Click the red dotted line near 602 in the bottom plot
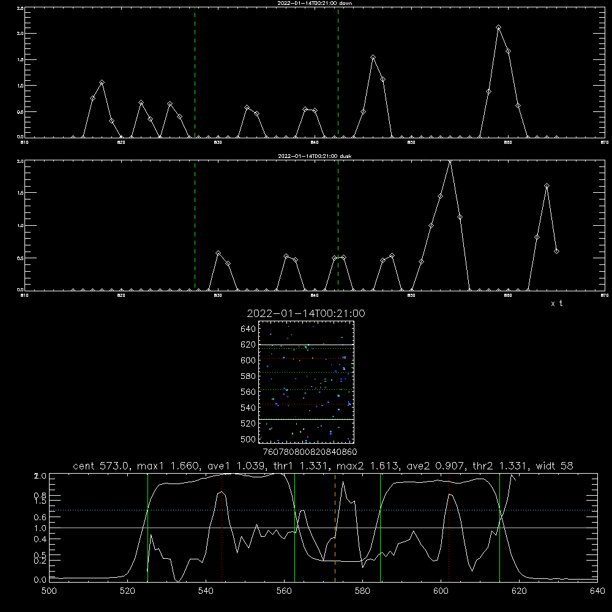612x612 pixels. pos(449,528)
